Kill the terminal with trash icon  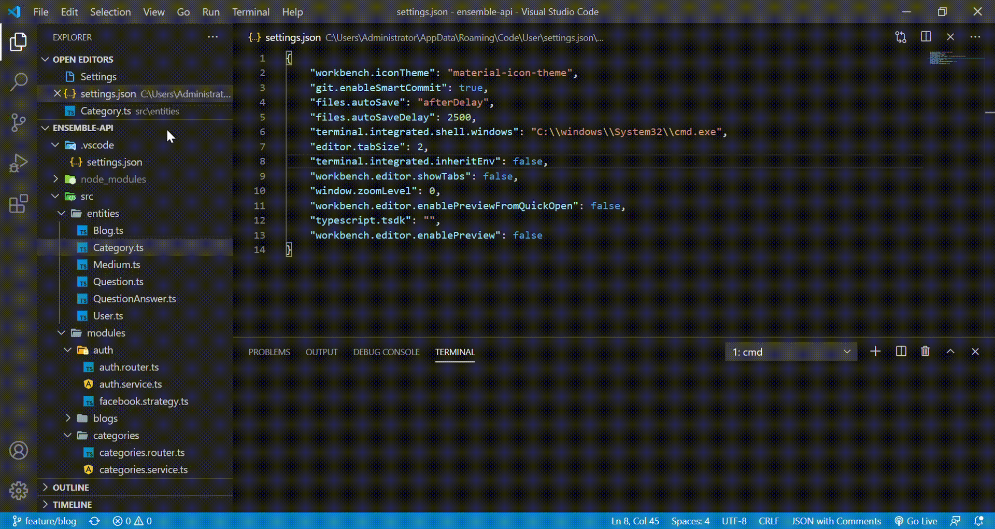[x=925, y=352]
